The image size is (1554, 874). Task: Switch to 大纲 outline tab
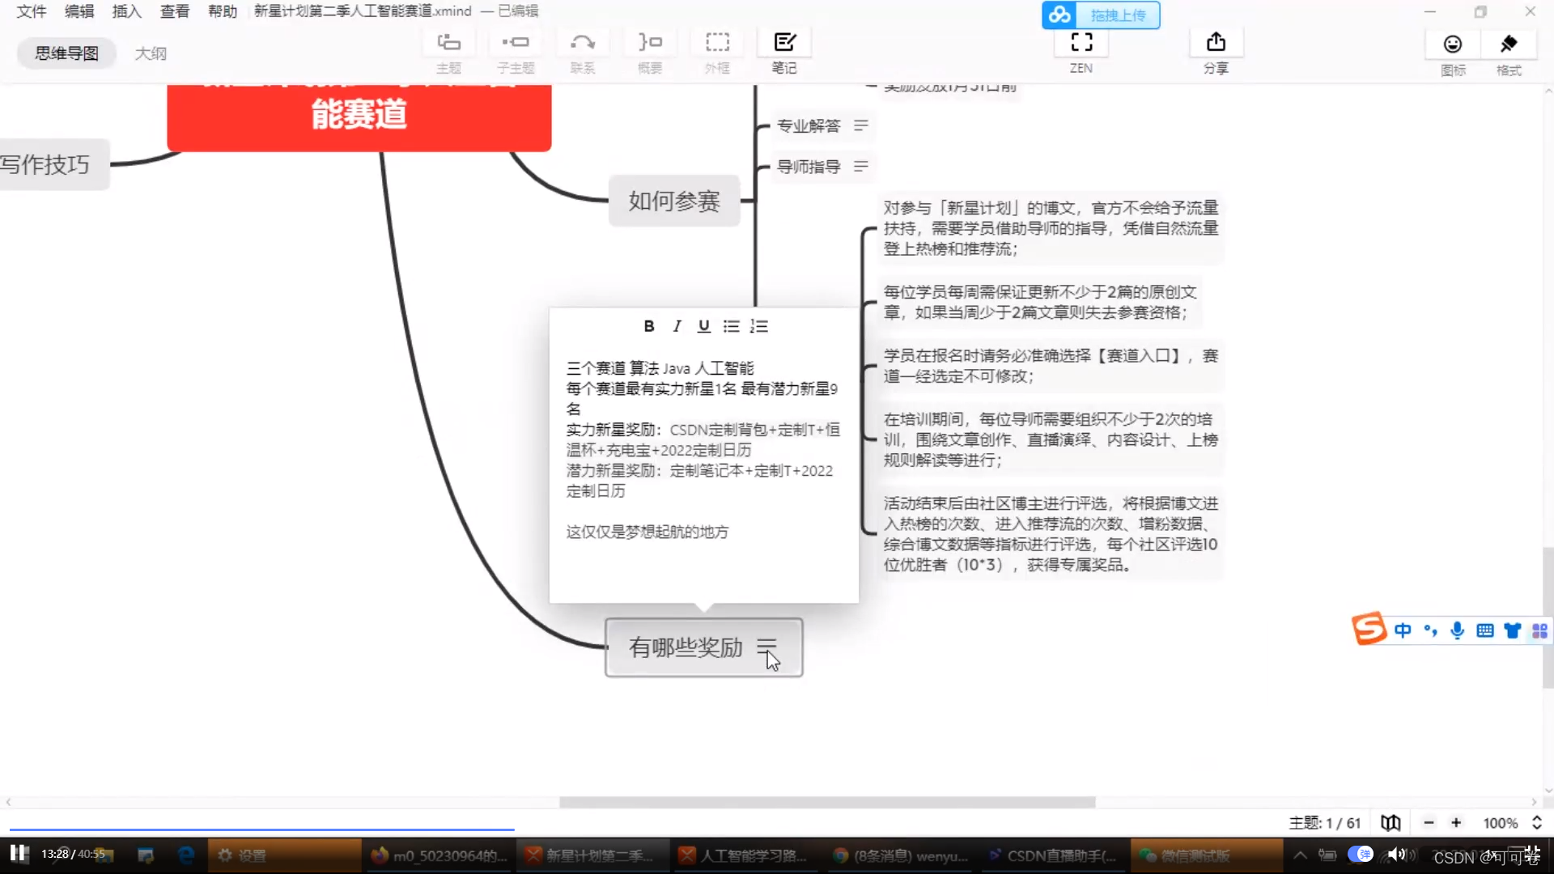151,53
